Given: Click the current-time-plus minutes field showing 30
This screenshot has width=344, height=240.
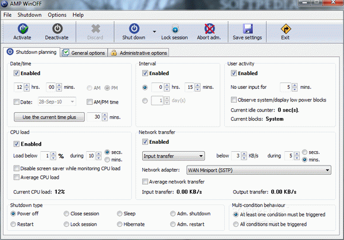Looking at the screenshot, I should pos(95,117).
